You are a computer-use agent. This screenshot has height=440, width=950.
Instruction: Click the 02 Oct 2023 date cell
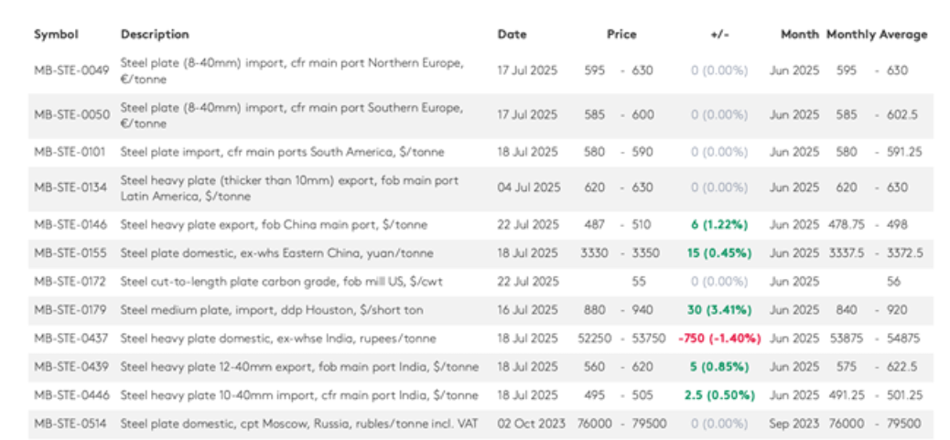532,424
